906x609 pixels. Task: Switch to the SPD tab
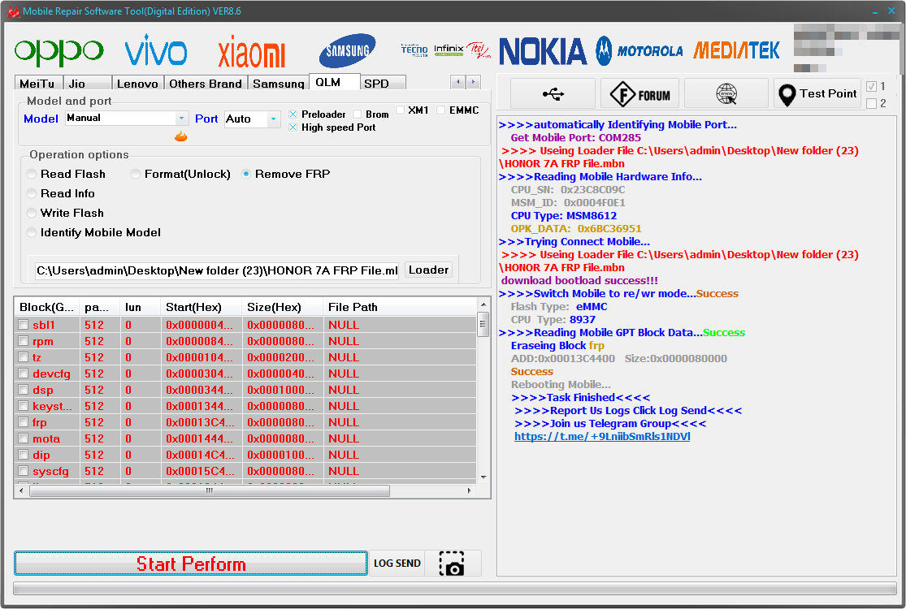tap(383, 83)
